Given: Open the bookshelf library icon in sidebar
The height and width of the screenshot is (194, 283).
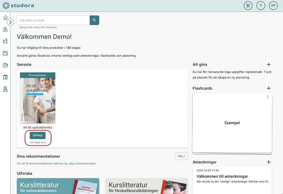Looking at the screenshot, I should point(5,30).
